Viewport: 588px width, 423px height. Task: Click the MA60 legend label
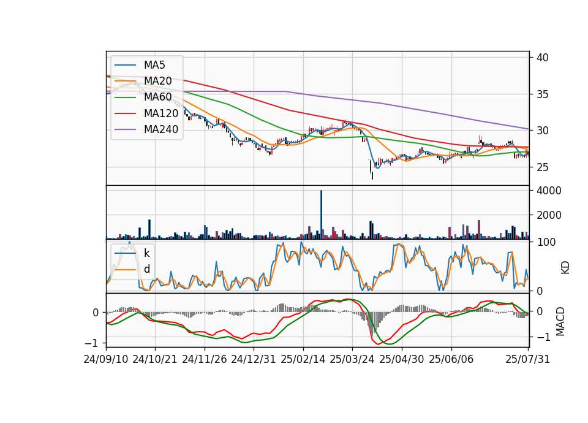(x=157, y=97)
